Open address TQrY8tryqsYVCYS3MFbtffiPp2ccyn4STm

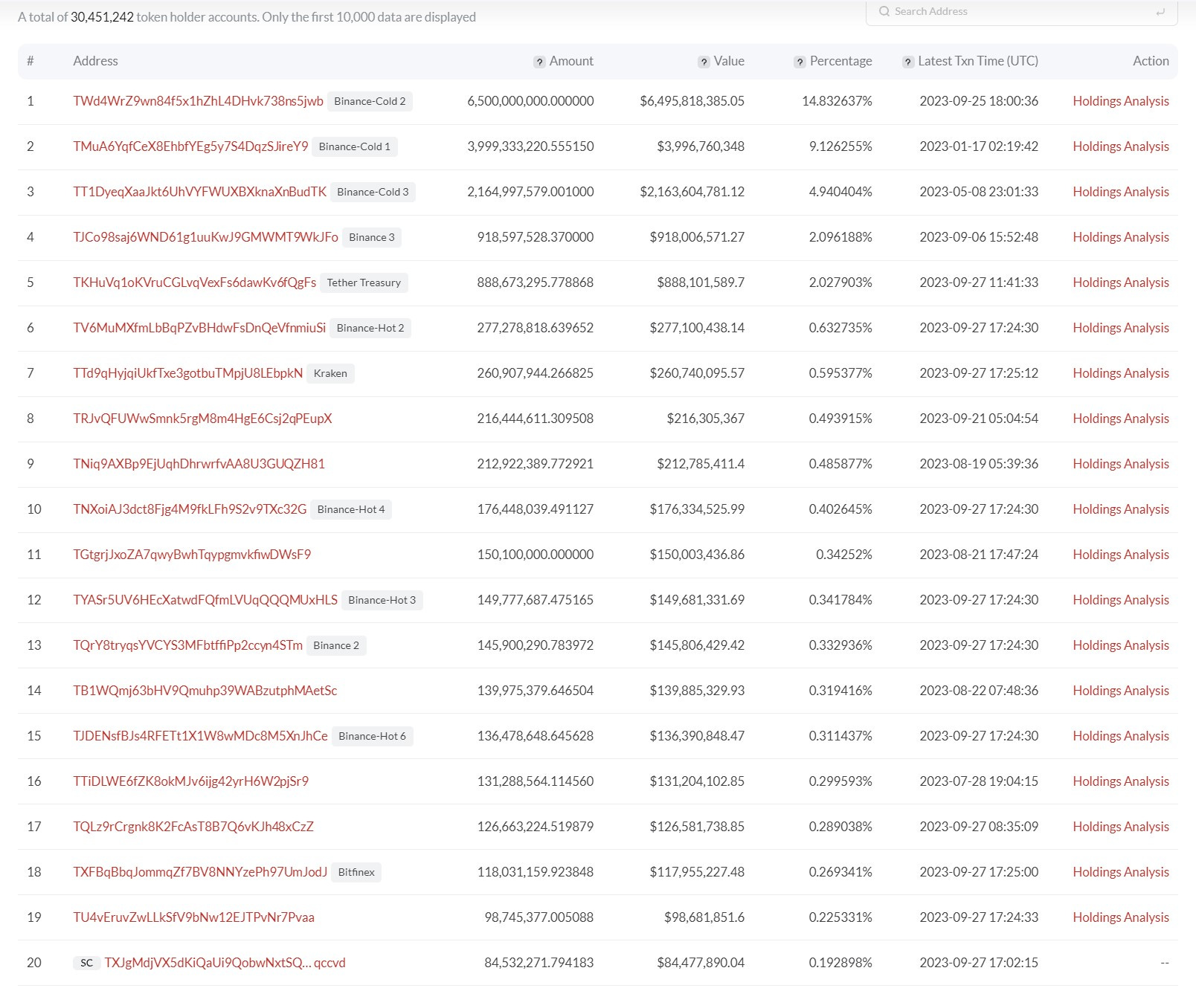[x=187, y=645]
